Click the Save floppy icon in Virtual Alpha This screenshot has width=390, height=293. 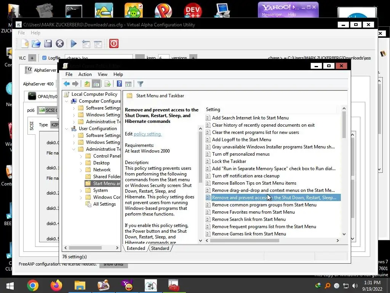48,43
